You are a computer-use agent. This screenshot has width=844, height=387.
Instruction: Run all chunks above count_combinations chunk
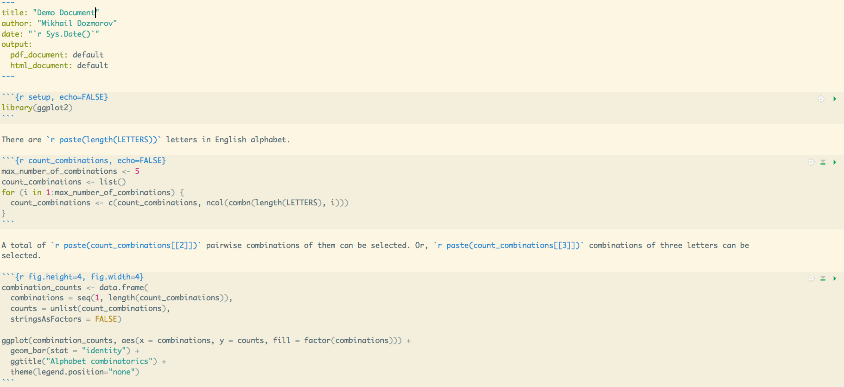823,162
